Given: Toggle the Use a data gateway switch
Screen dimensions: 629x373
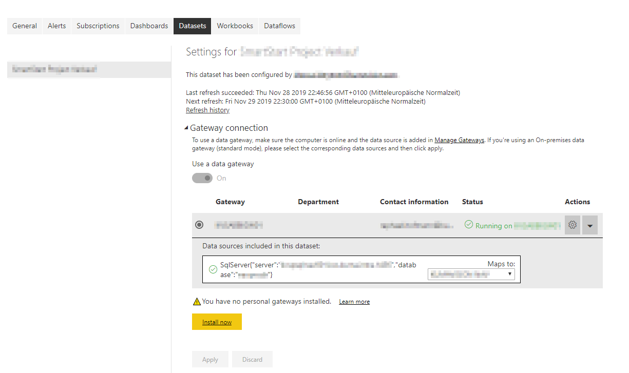Looking at the screenshot, I should [202, 178].
